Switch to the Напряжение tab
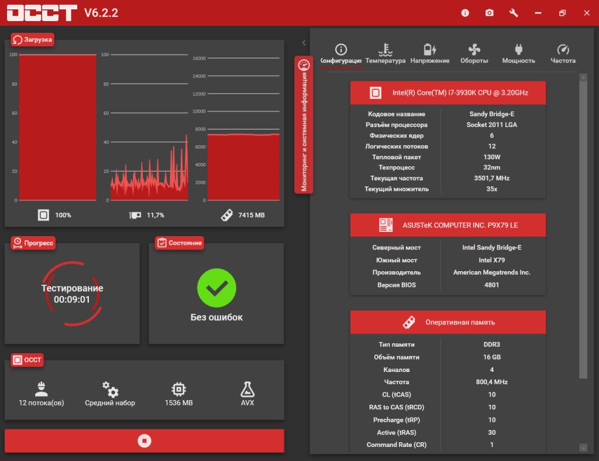599x461 pixels. [x=430, y=53]
